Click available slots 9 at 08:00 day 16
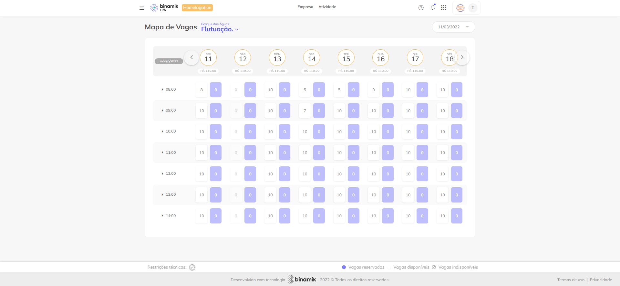Screen dimensions: 620x286 point(374,90)
